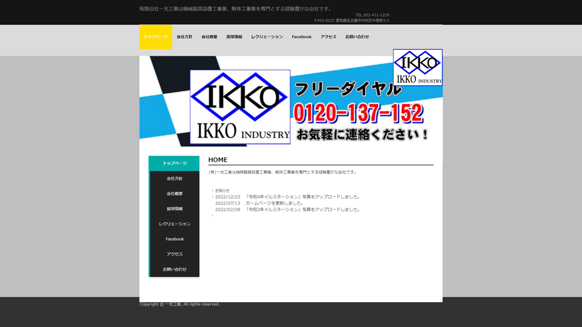This screenshot has height=327, width=582.
Task: Select お問い合わせ in the left sidebar menu
Action: tap(175, 269)
